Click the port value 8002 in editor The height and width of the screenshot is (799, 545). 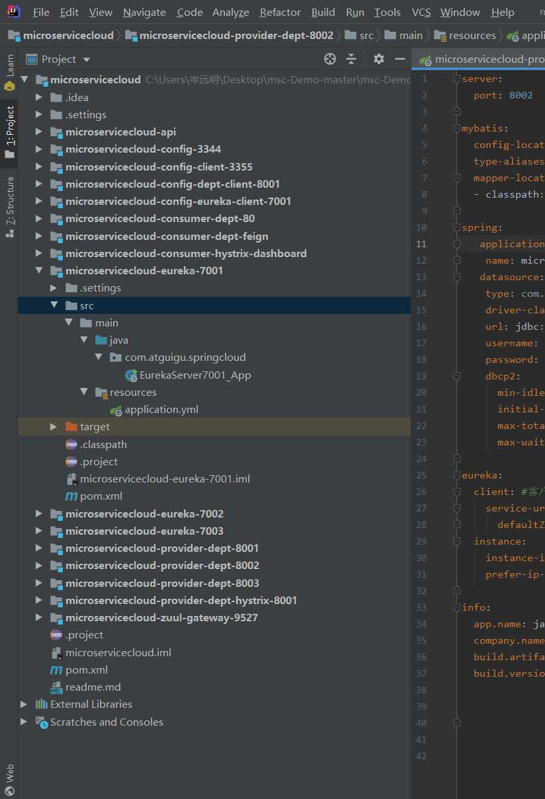pos(521,95)
